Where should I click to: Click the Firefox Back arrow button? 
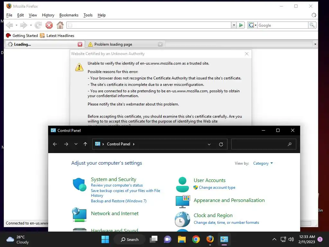(x=9, y=25)
